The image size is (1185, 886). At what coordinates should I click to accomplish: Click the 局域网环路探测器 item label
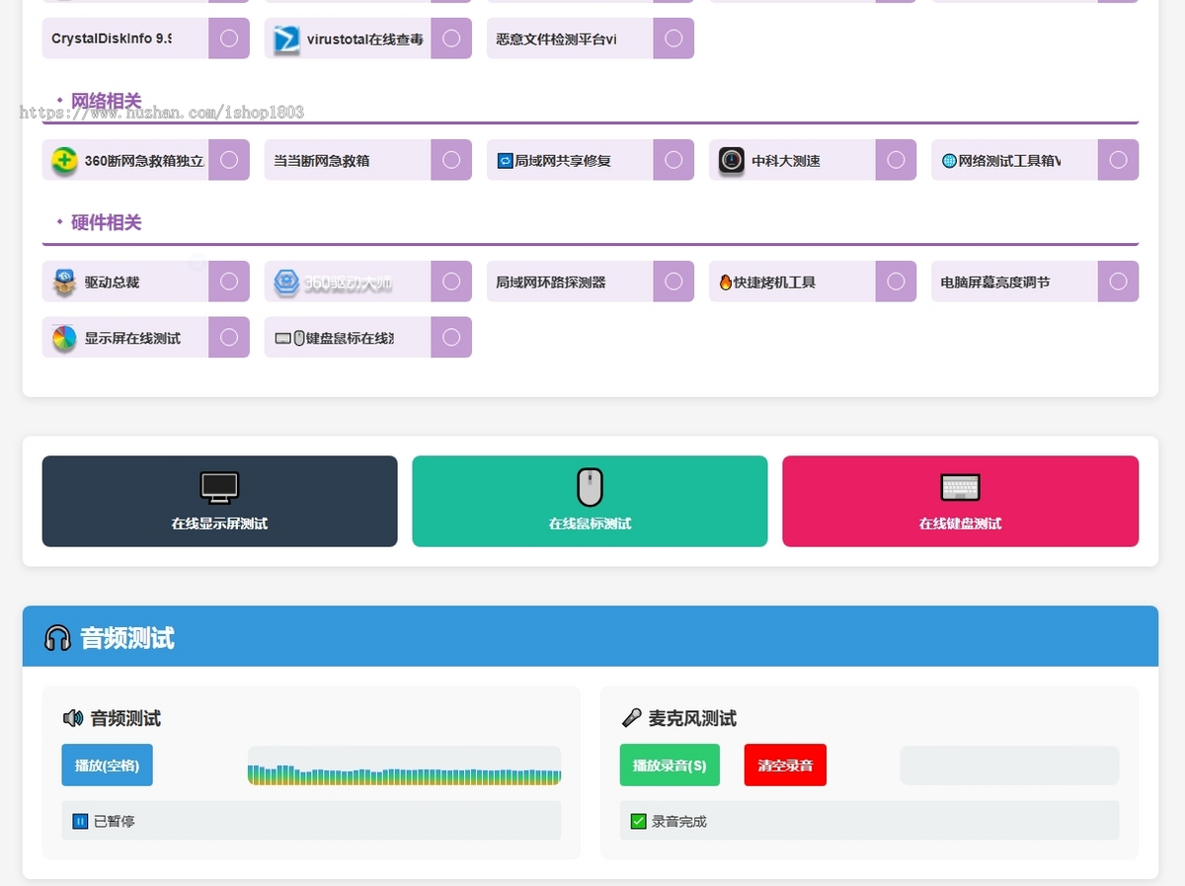pyautogui.click(x=551, y=282)
